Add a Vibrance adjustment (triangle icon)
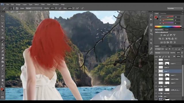This screenshot has height=103, width=184. point(175,35)
